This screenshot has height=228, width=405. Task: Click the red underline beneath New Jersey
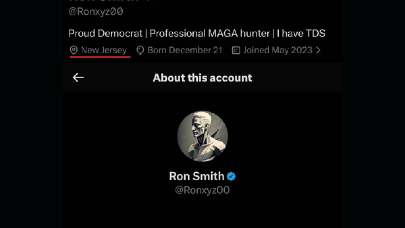[x=100, y=57]
